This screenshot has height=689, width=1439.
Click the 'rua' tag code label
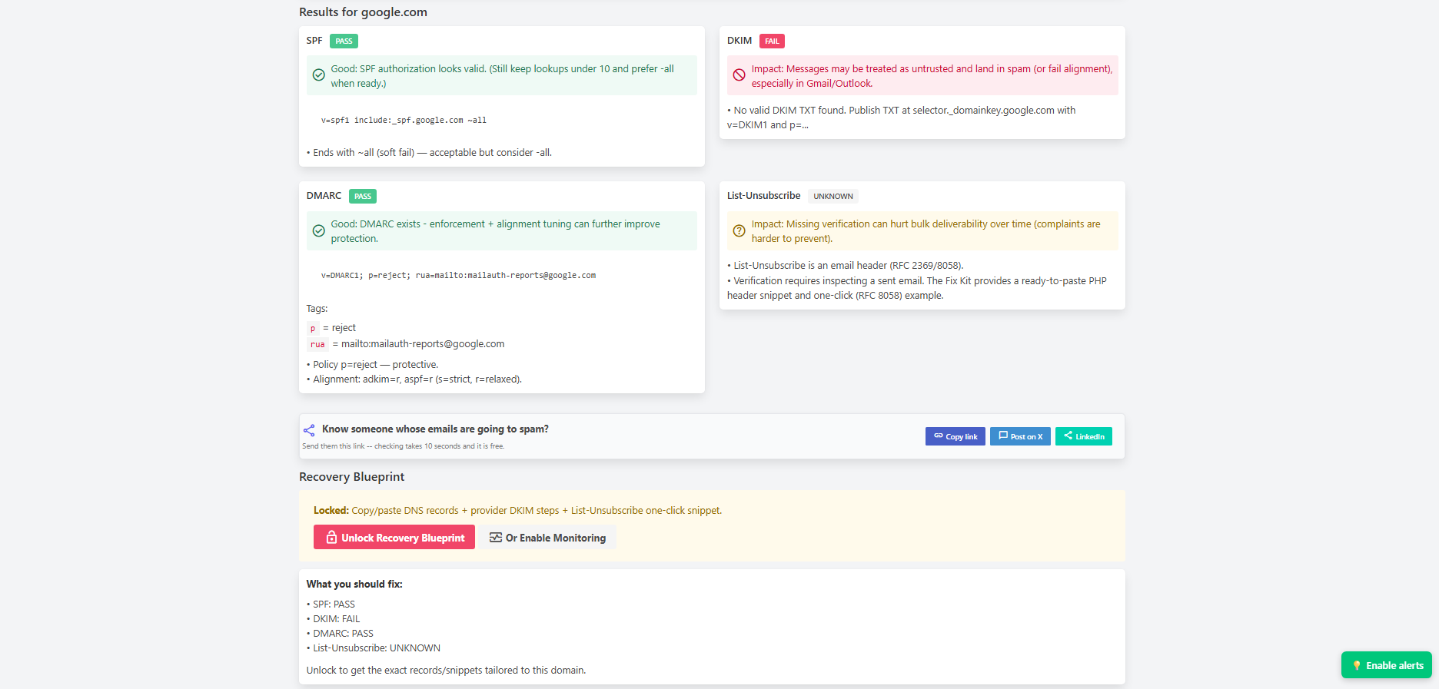coord(317,344)
